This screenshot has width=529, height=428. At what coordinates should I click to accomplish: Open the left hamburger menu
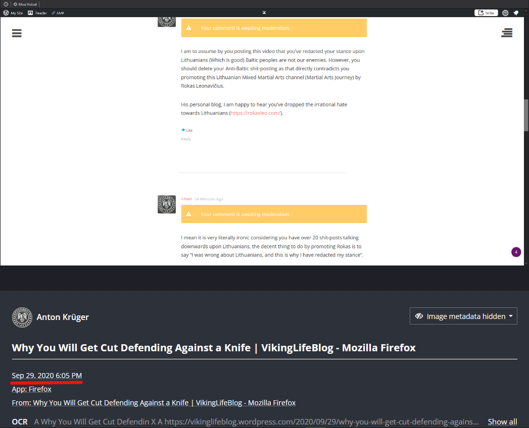(x=16, y=33)
